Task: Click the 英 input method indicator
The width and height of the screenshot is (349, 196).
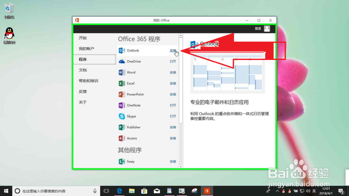Action: (x=314, y=191)
